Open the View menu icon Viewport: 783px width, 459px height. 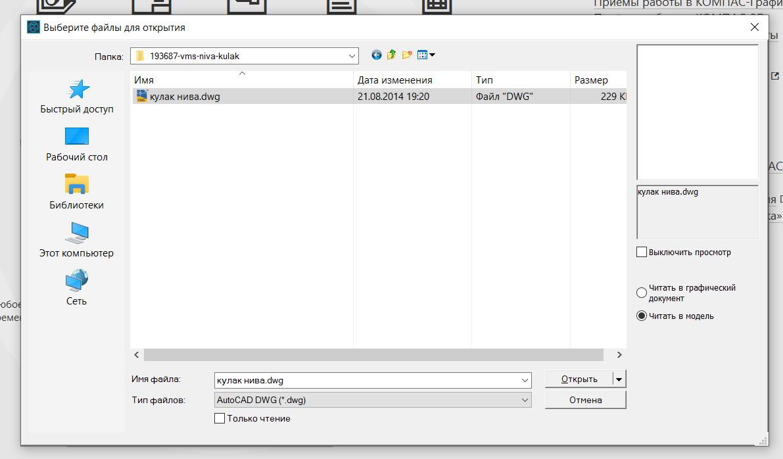426,55
